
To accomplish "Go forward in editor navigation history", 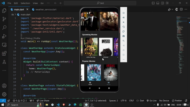I will pyautogui.click(x=60, y=3).
